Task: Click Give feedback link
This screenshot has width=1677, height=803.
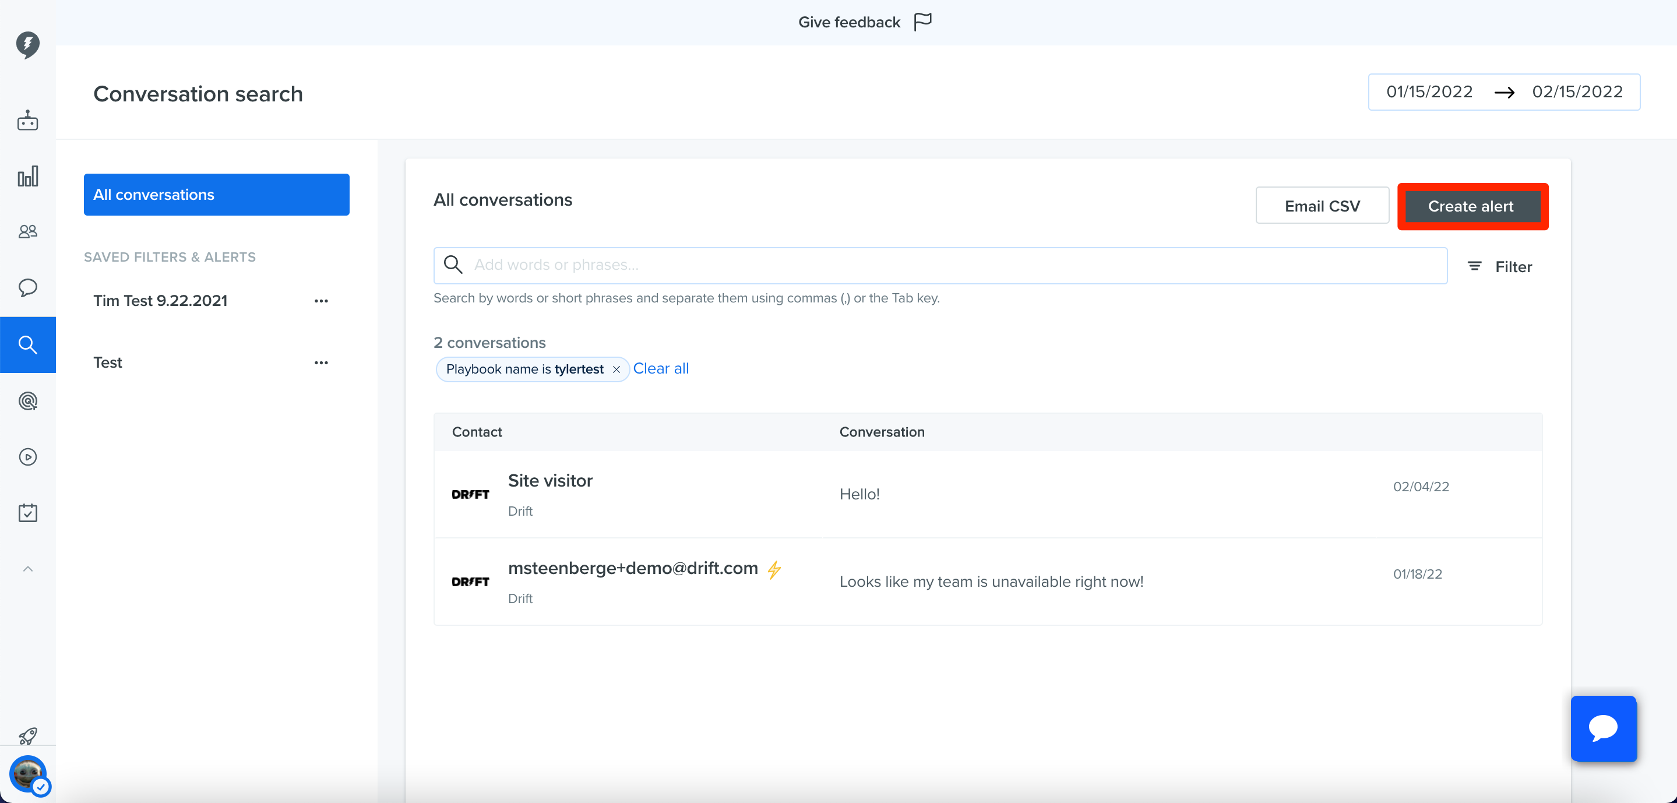Action: 849,22
